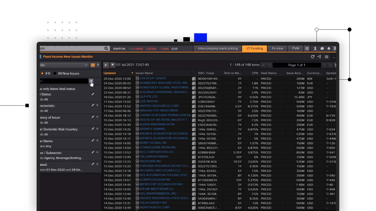
Task: Switch to the PVM tab
Action: [296, 48]
